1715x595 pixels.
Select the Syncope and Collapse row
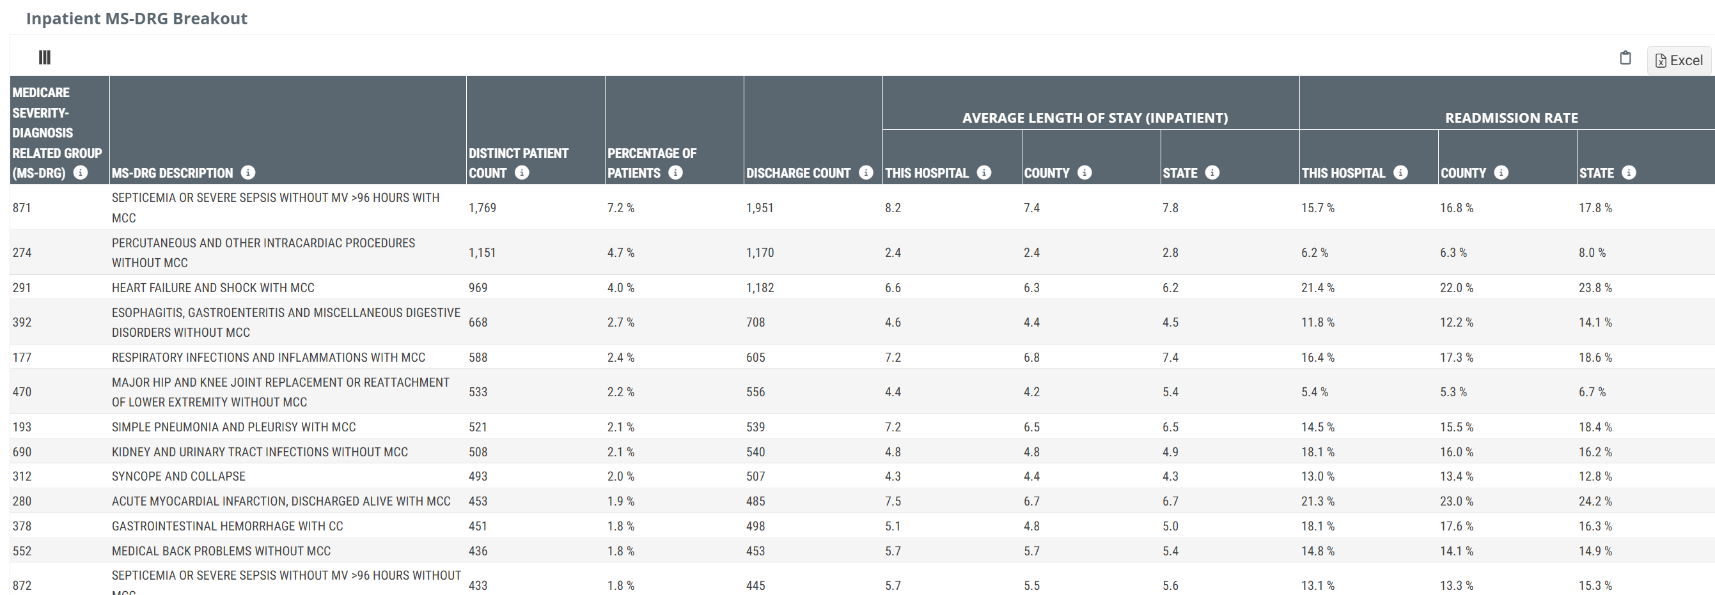point(178,477)
